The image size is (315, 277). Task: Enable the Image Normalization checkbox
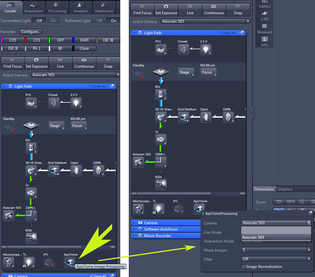pos(243,267)
